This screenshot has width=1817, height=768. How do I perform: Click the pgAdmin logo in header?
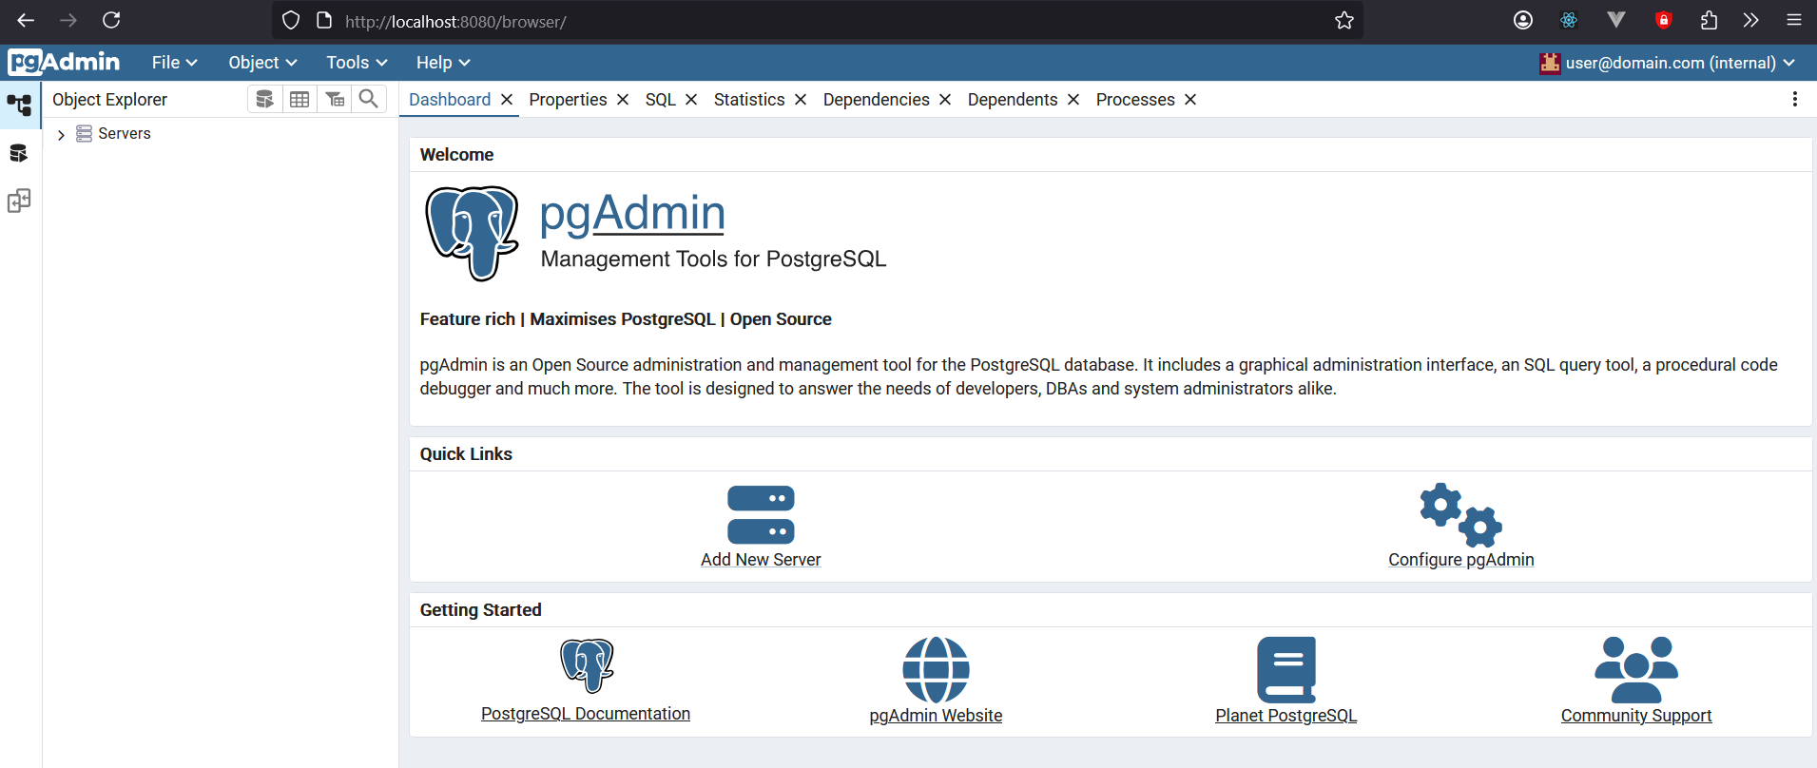coord(64,62)
